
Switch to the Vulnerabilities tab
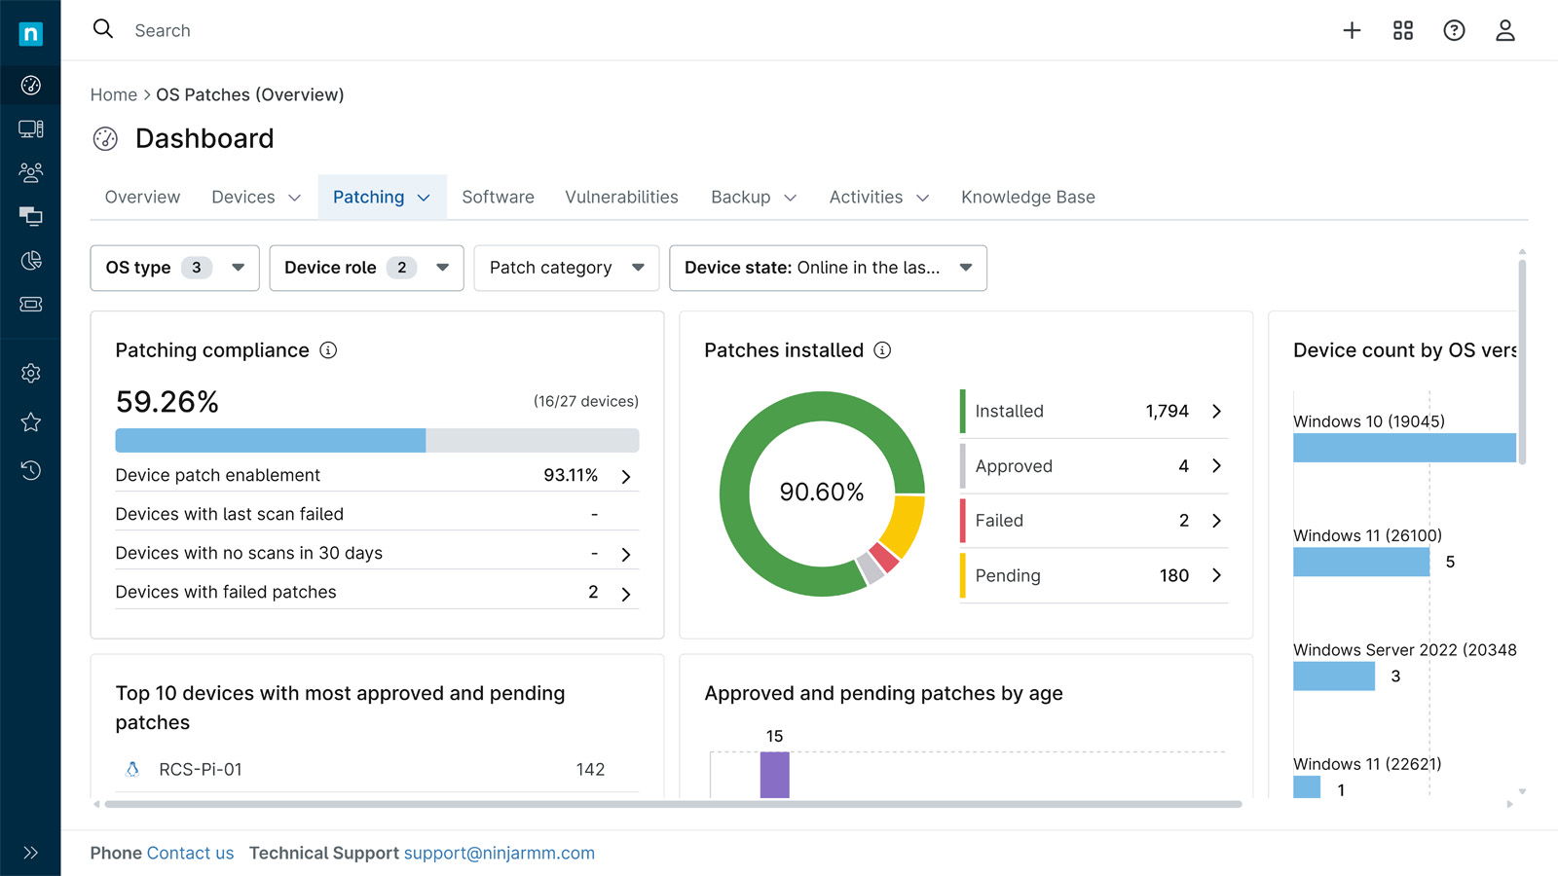click(621, 198)
